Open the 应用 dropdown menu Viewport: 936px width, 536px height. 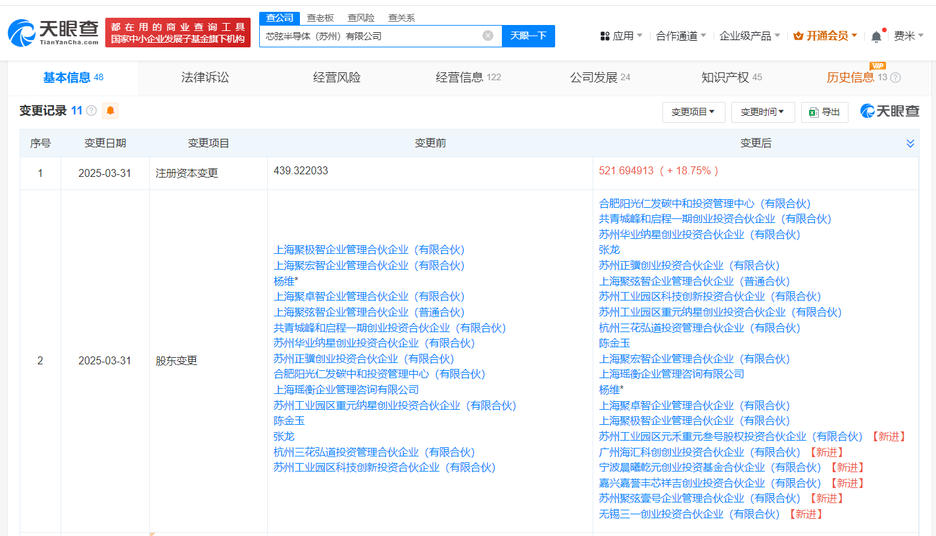click(628, 36)
